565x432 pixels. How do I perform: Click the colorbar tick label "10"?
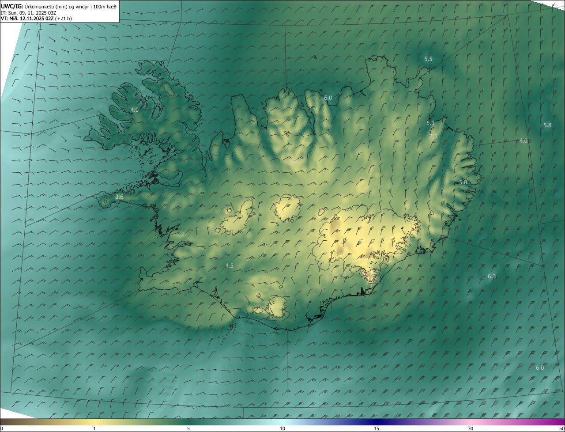pyautogui.click(x=282, y=428)
